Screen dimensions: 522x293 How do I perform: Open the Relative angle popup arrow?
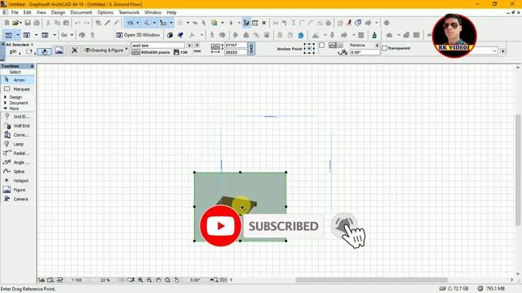377,46
